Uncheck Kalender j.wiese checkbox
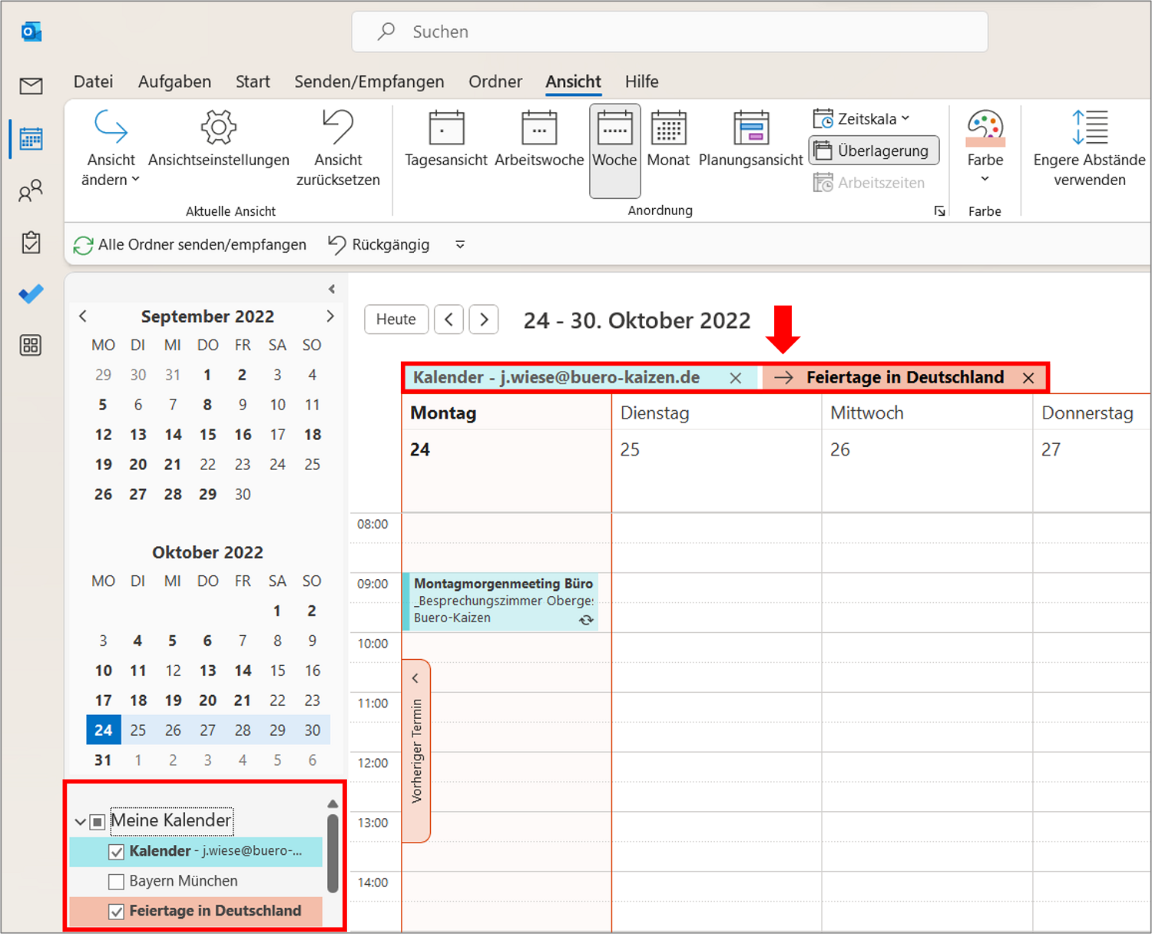 pyautogui.click(x=117, y=852)
